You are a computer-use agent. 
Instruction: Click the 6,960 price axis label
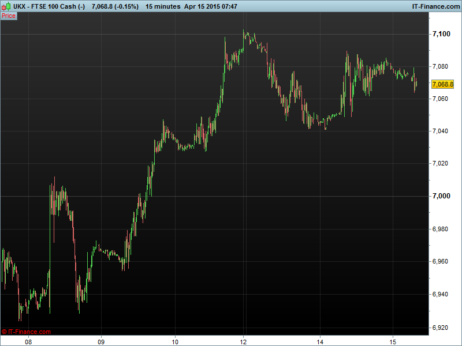441,262
